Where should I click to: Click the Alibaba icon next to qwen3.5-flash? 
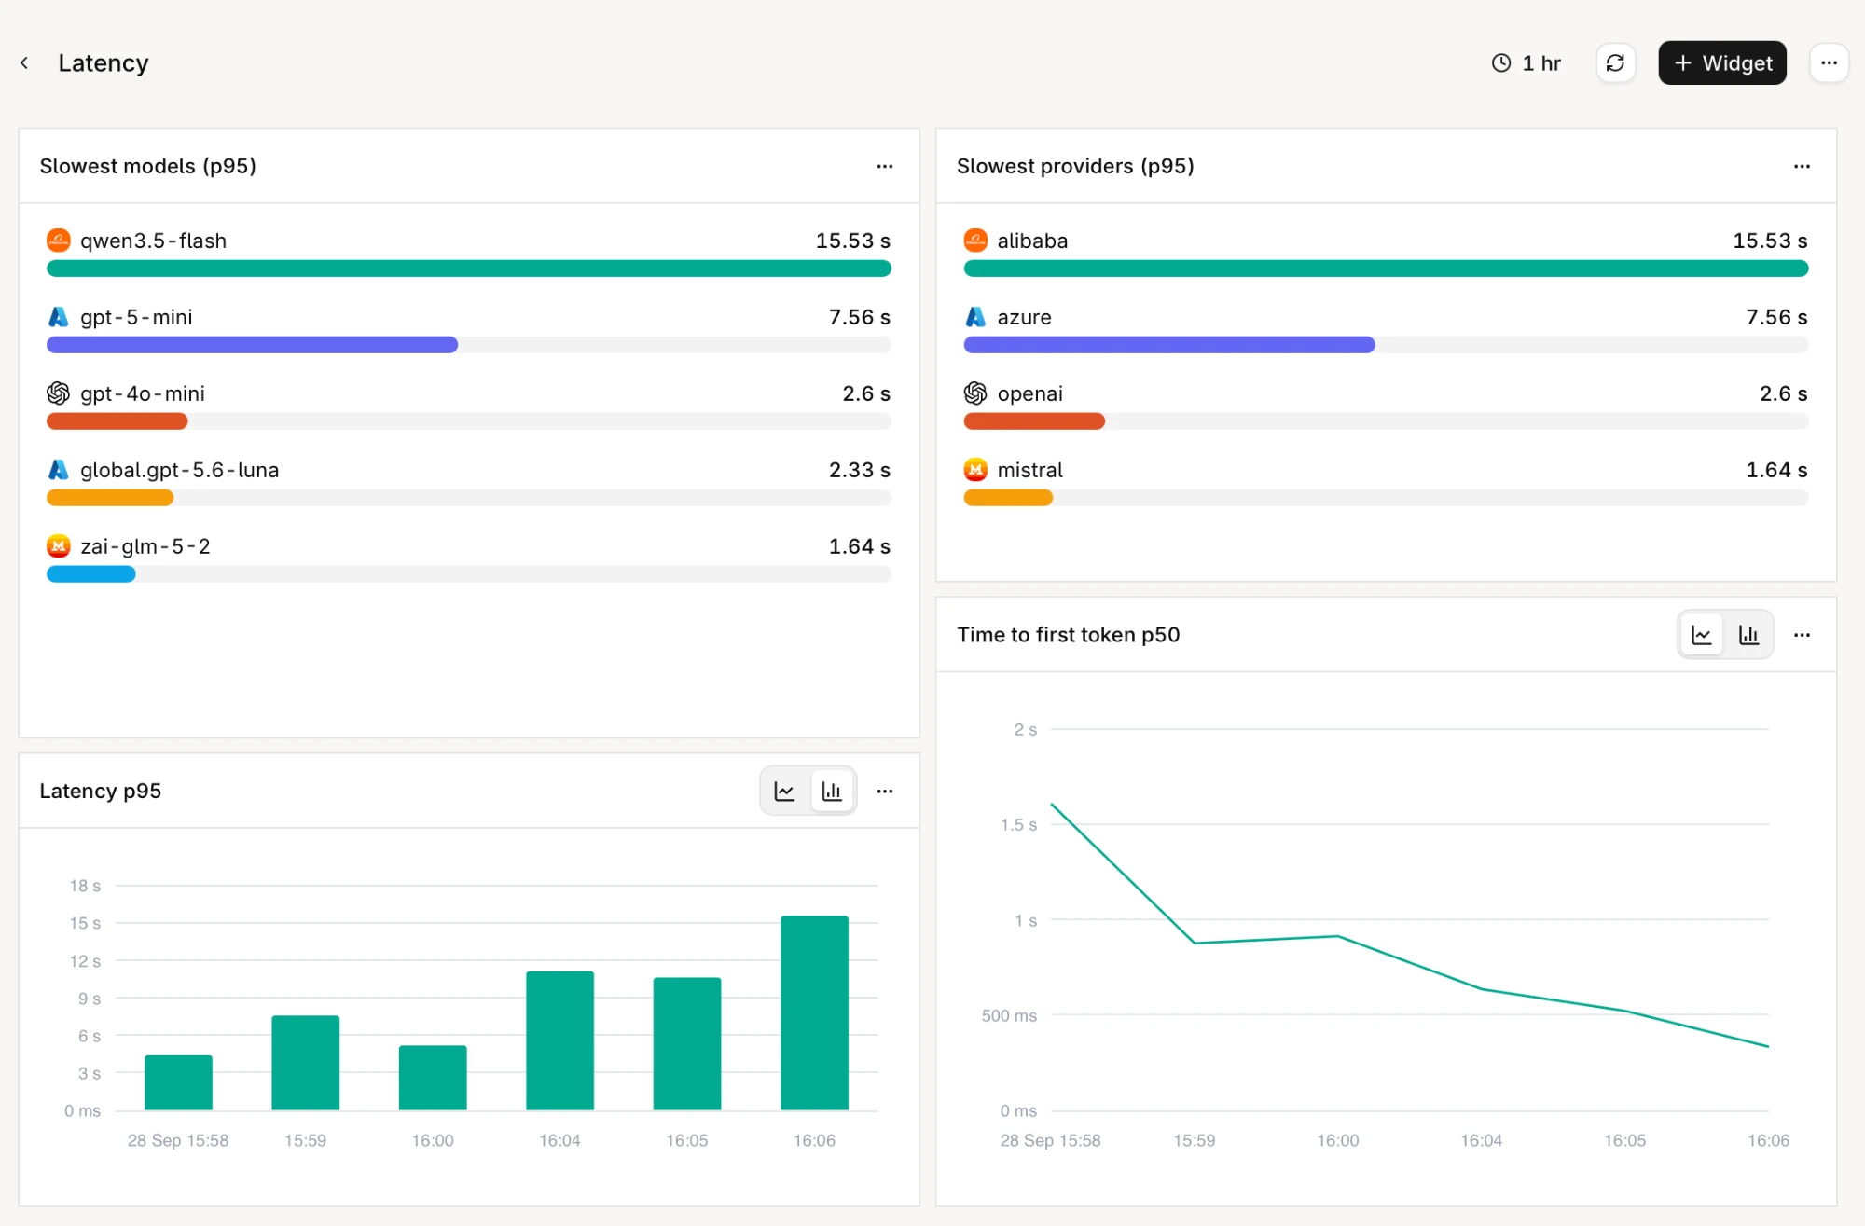[x=58, y=241]
